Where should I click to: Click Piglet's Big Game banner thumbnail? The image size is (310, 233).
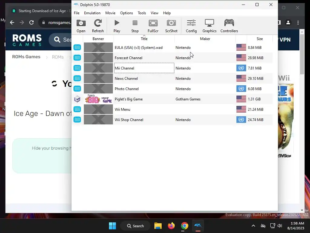coord(98,99)
